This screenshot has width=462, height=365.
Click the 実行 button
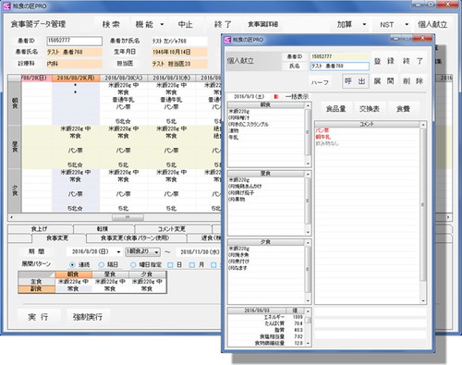click(x=38, y=317)
